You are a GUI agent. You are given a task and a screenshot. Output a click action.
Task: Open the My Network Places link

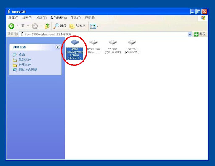click(28, 70)
